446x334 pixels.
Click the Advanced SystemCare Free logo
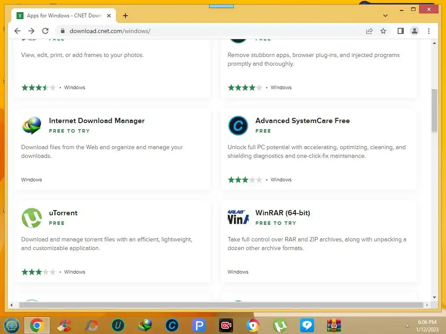(x=238, y=126)
